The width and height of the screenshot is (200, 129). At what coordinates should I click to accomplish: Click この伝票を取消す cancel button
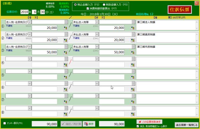click(149, 122)
